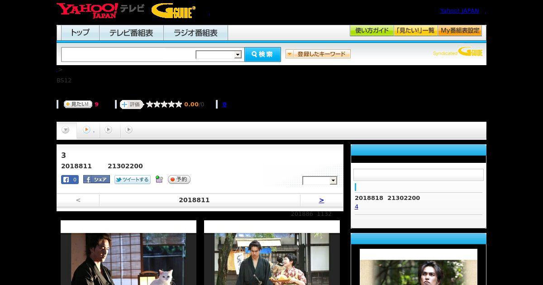The image size is (543, 285).
Task: Expand the search area dropdown
Action: 219,55
